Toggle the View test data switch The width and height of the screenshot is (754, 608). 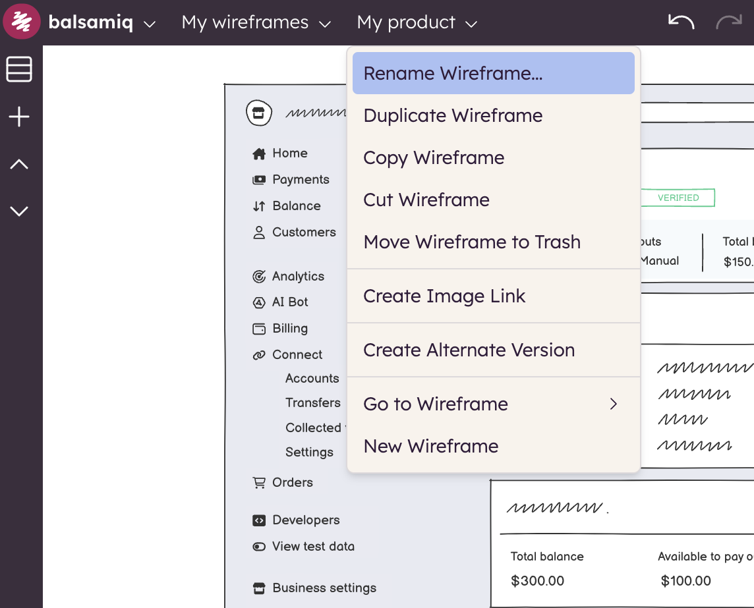click(259, 547)
